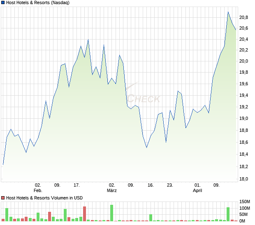The height and width of the screenshot is (225, 255).
Task: Click the tall red volume bar after 17. Feb
Action: [84, 214]
